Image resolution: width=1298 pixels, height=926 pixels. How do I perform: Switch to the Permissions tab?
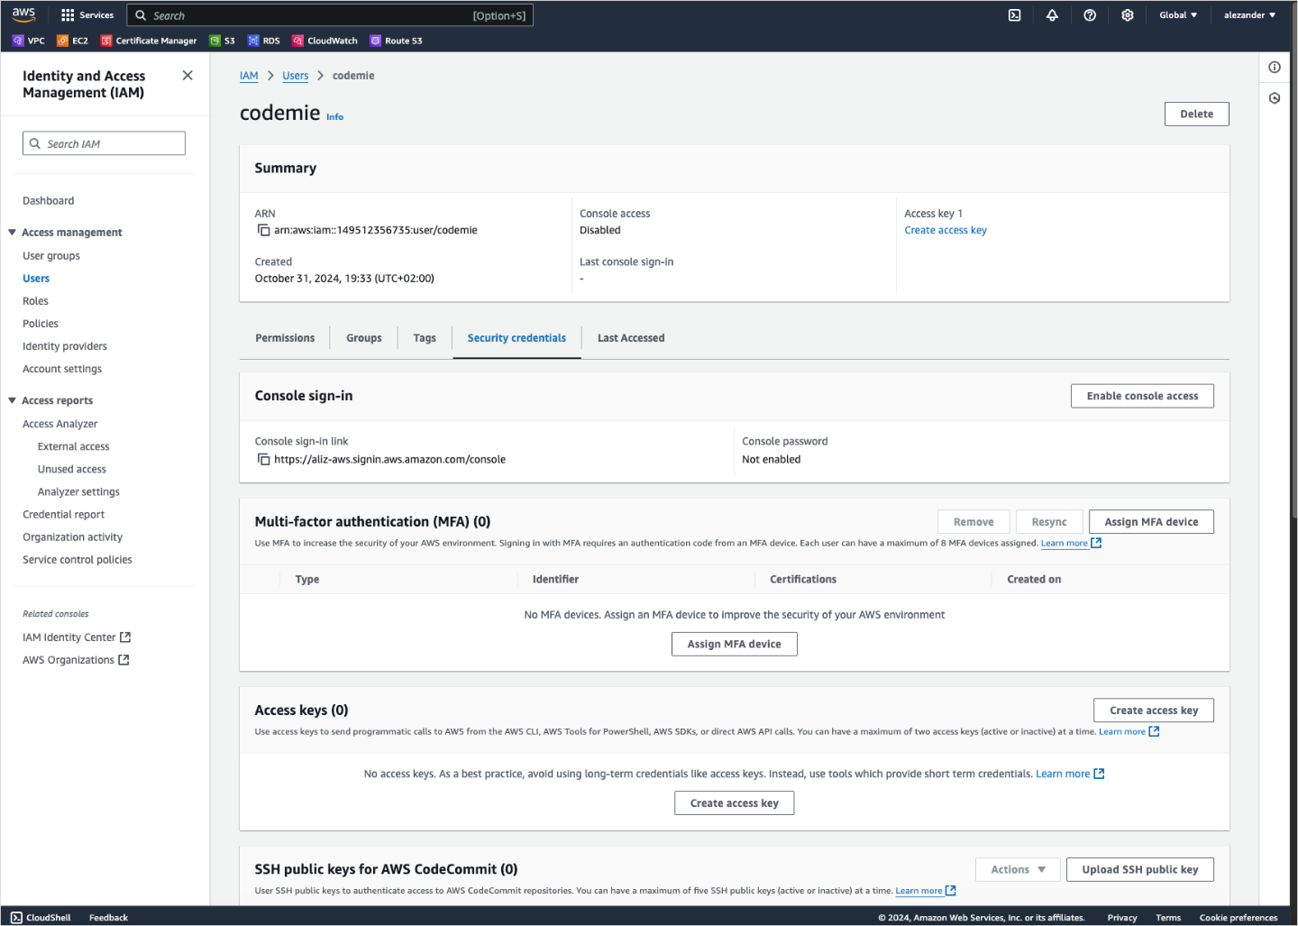pyautogui.click(x=284, y=337)
